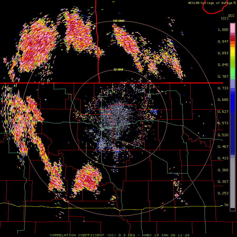Click the 0.787 scale value
Screen dimensions: 237x237
click(x=223, y=76)
